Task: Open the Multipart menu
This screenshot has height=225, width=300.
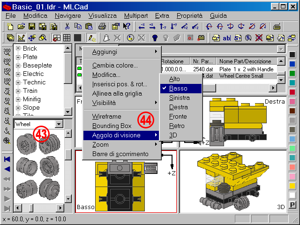Action: coord(136,15)
